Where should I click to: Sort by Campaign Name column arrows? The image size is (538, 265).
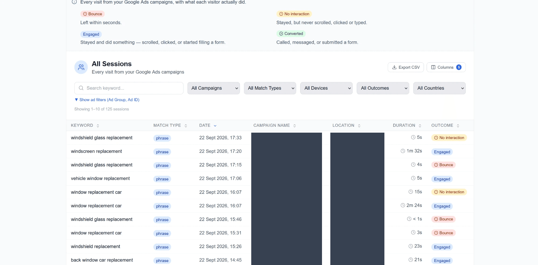click(x=295, y=126)
